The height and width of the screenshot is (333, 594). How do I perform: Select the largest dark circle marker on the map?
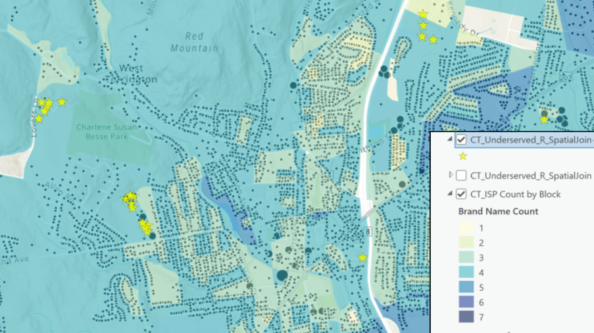282,275
